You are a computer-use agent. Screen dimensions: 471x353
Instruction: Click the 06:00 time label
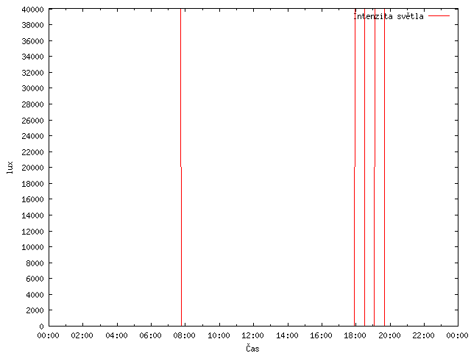[150, 335]
